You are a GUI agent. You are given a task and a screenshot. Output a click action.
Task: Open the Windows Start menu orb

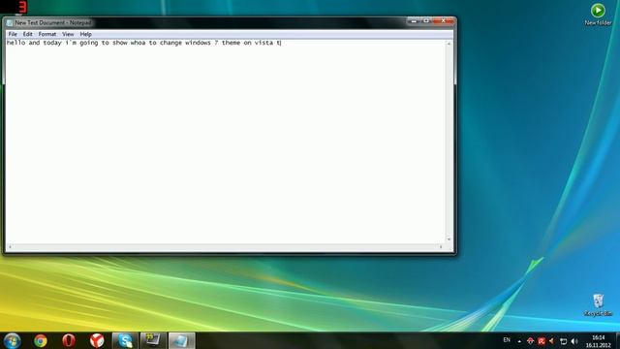coord(12,340)
